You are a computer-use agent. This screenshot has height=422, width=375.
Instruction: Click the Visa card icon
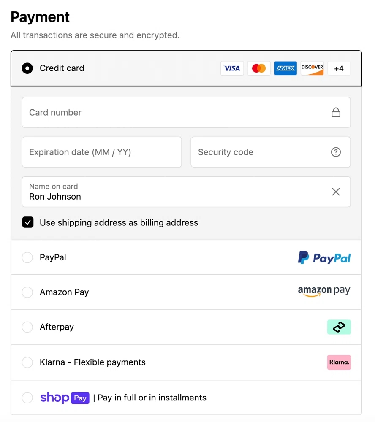coord(232,68)
